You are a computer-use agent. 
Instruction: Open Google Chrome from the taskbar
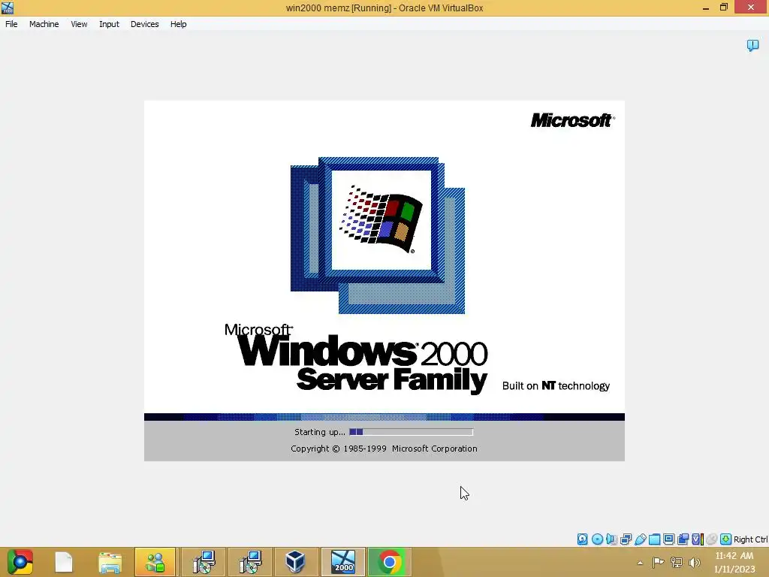(390, 562)
